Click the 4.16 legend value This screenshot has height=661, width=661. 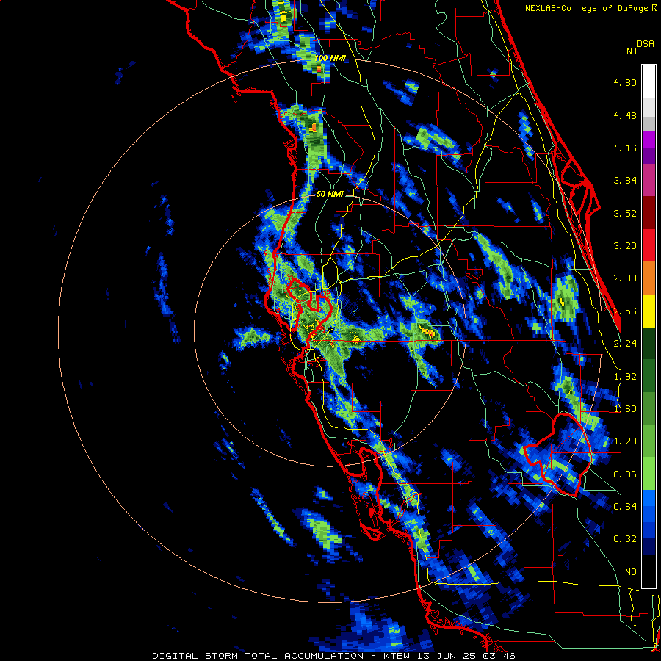tap(625, 148)
